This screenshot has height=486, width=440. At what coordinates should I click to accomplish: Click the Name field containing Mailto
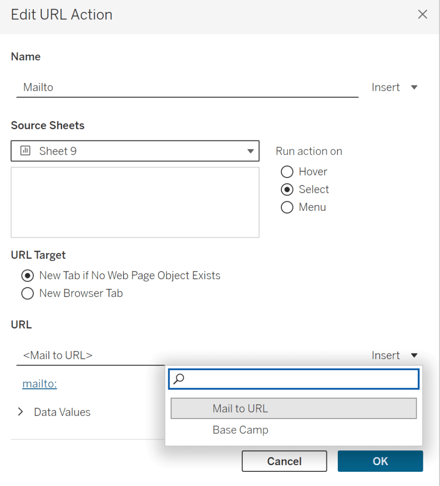pyautogui.click(x=187, y=87)
